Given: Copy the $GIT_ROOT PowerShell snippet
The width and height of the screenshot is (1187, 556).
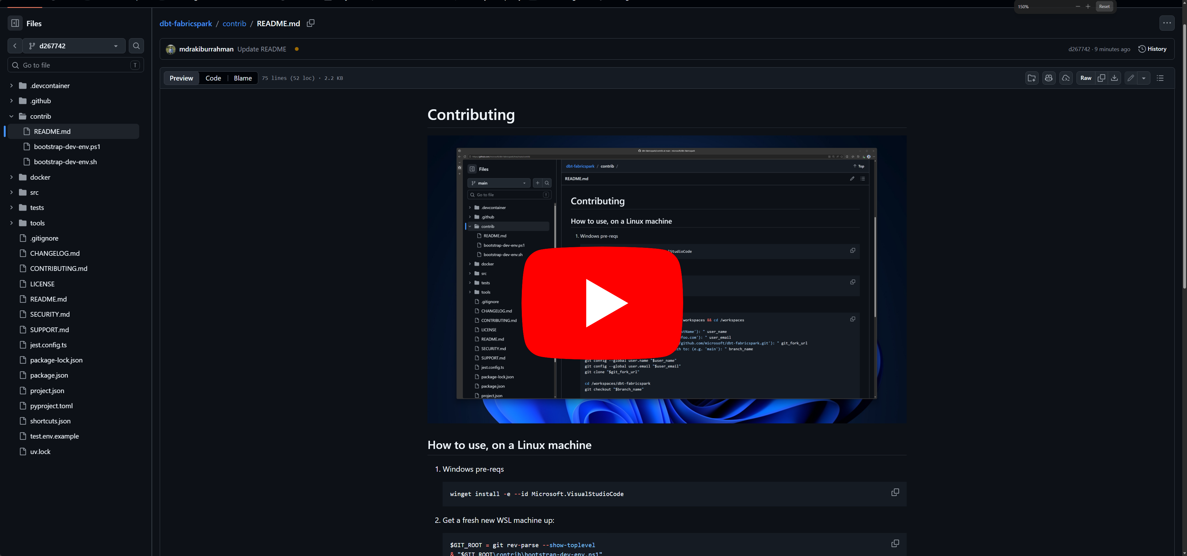Looking at the screenshot, I should 895,543.
